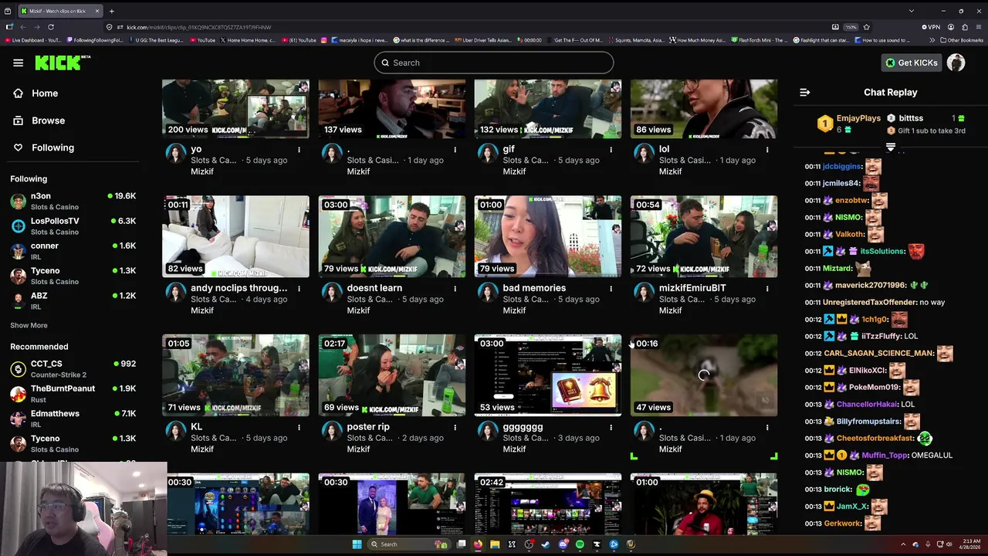Open options for 'poster rip' clip
Screen dimensions: 988x556
pos(455,427)
